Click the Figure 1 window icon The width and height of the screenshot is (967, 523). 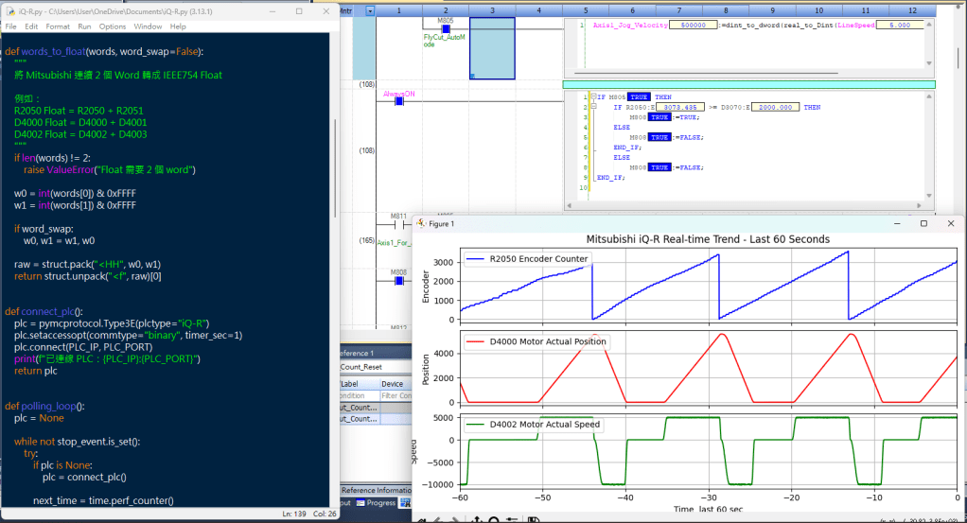(x=421, y=223)
